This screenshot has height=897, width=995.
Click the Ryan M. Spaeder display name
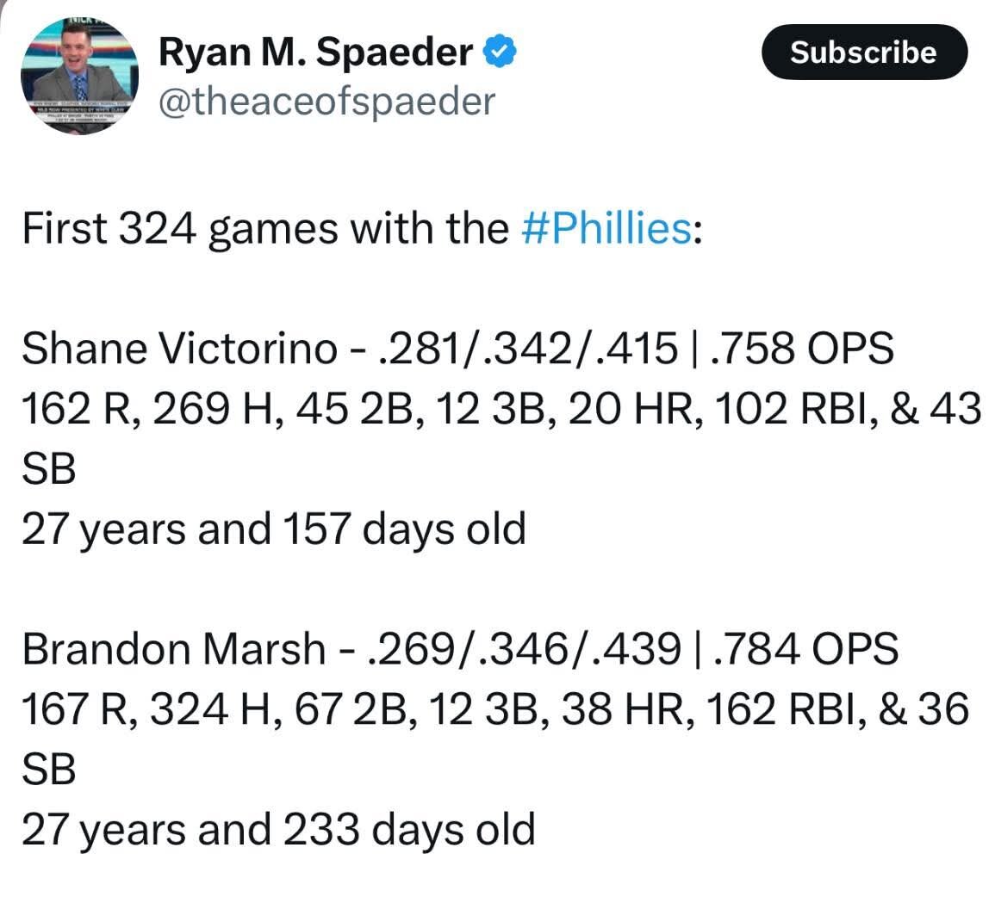pyautogui.click(x=314, y=53)
